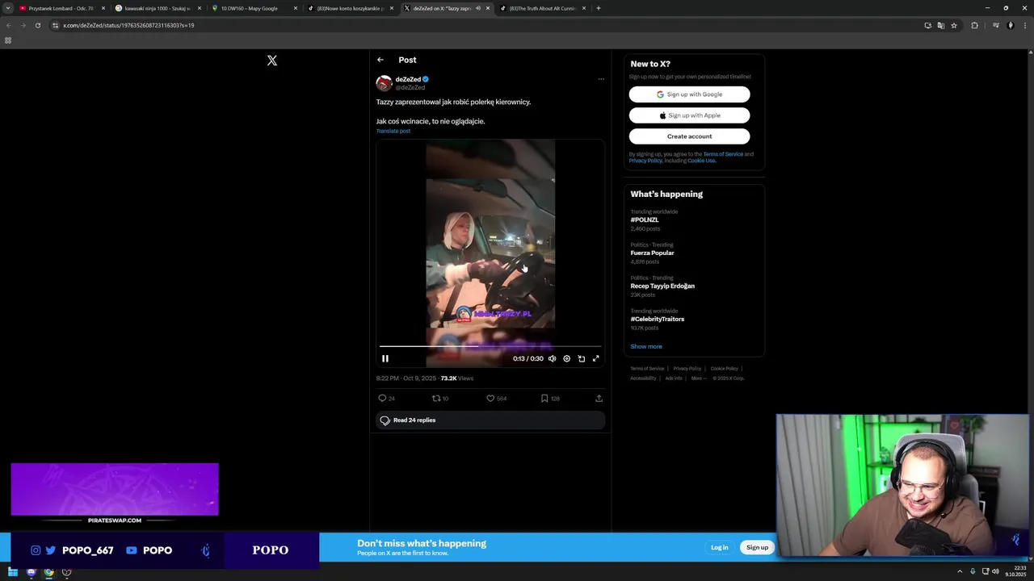
Task: Open the tab search dropdown arrow
Action: click(x=8, y=8)
